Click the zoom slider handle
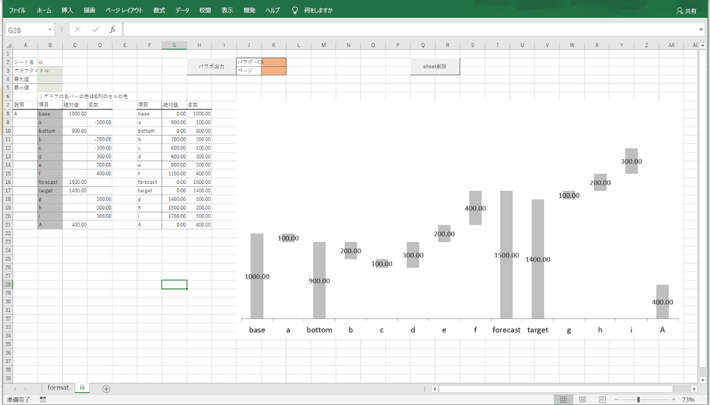Screen dimensions: 710x405 pos(638,400)
